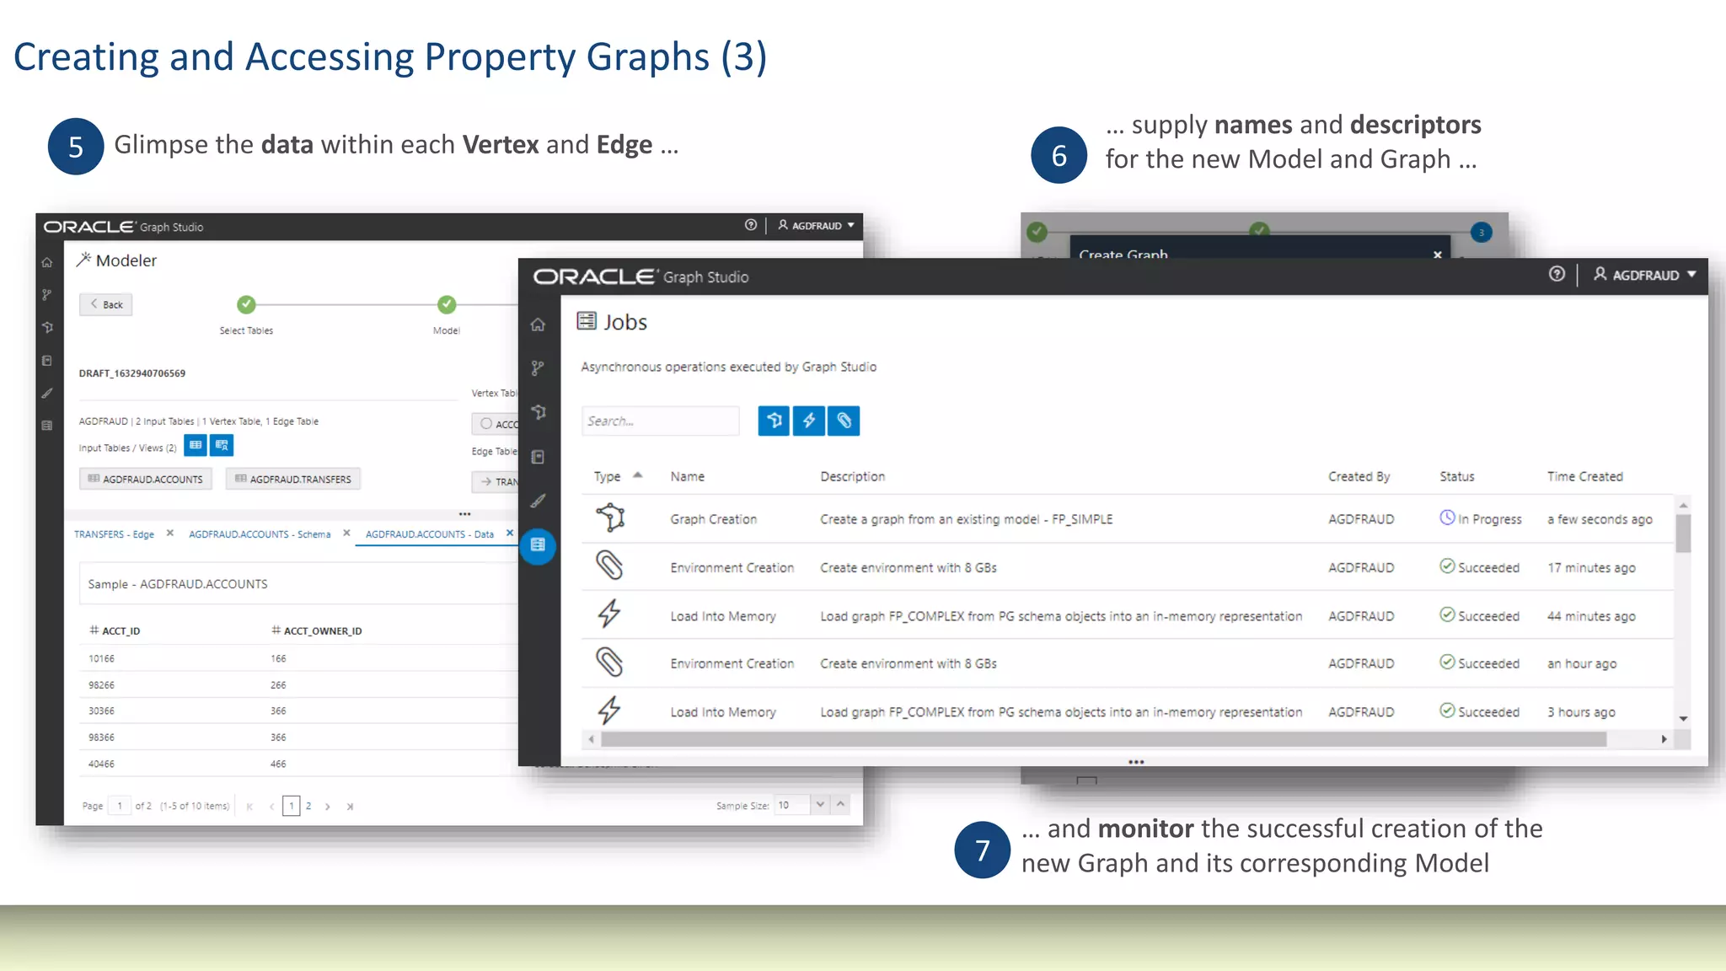Go to Model step marker
Image resolution: width=1726 pixels, height=971 pixels.
(447, 304)
